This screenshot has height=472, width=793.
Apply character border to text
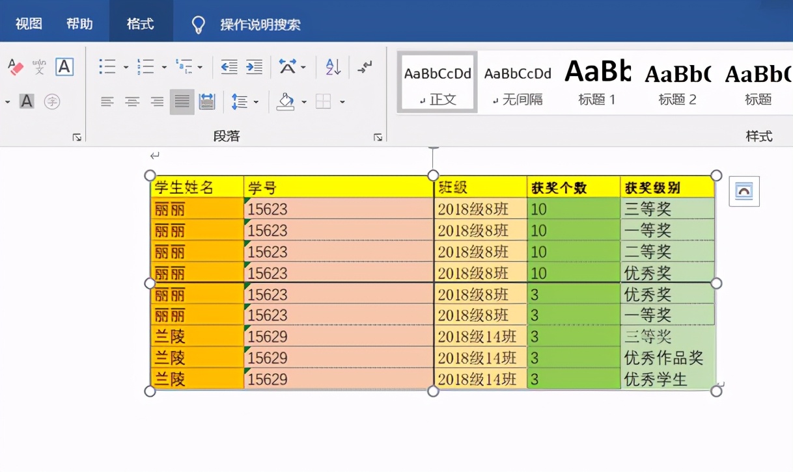coord(64,66)
